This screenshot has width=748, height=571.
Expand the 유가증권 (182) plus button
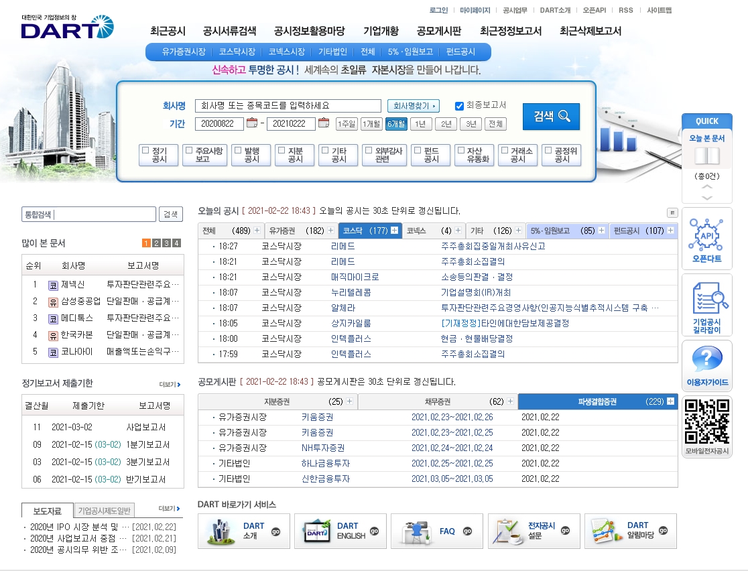[330, 231]
